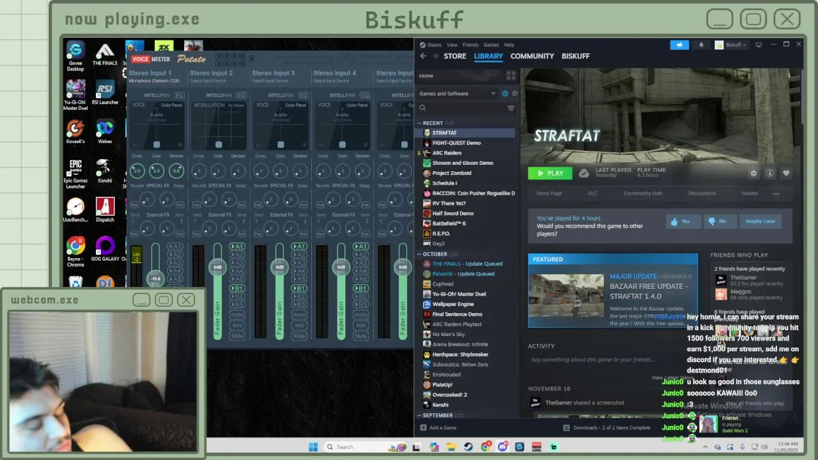Click the Steam library search field
818x460 pixels.
[461, 108]
